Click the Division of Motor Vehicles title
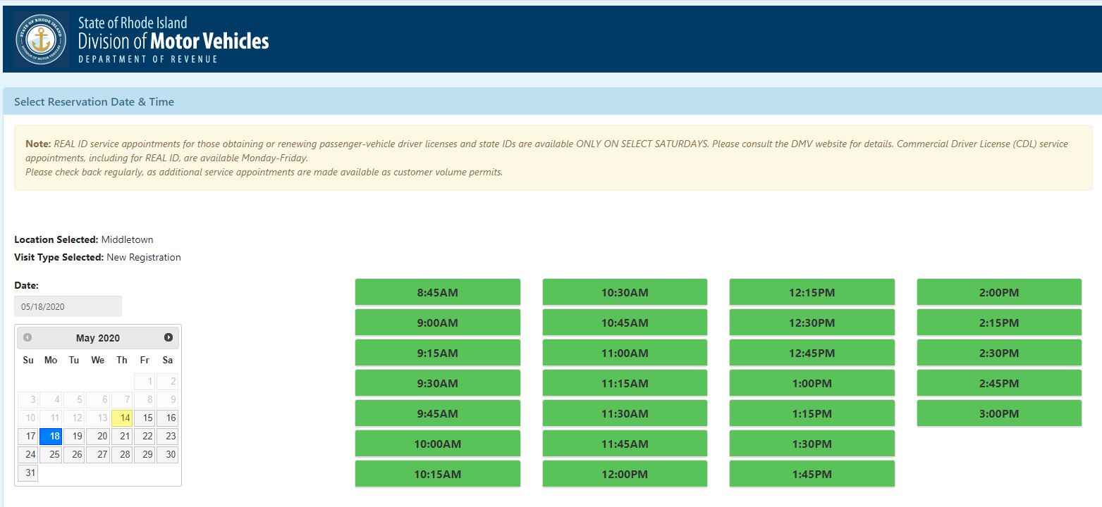The width and height of the screenshot is (1102, 507). tap(173, 41)
